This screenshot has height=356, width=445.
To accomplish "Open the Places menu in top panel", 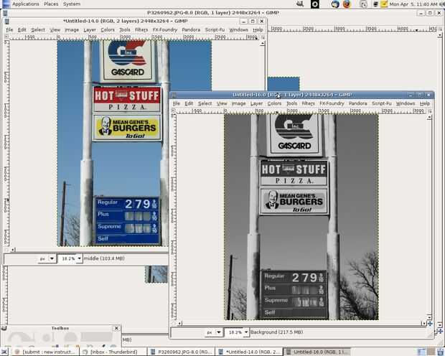I will (51, 4).
